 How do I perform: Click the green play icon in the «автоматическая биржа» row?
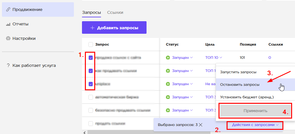click(x=168, y=97)
